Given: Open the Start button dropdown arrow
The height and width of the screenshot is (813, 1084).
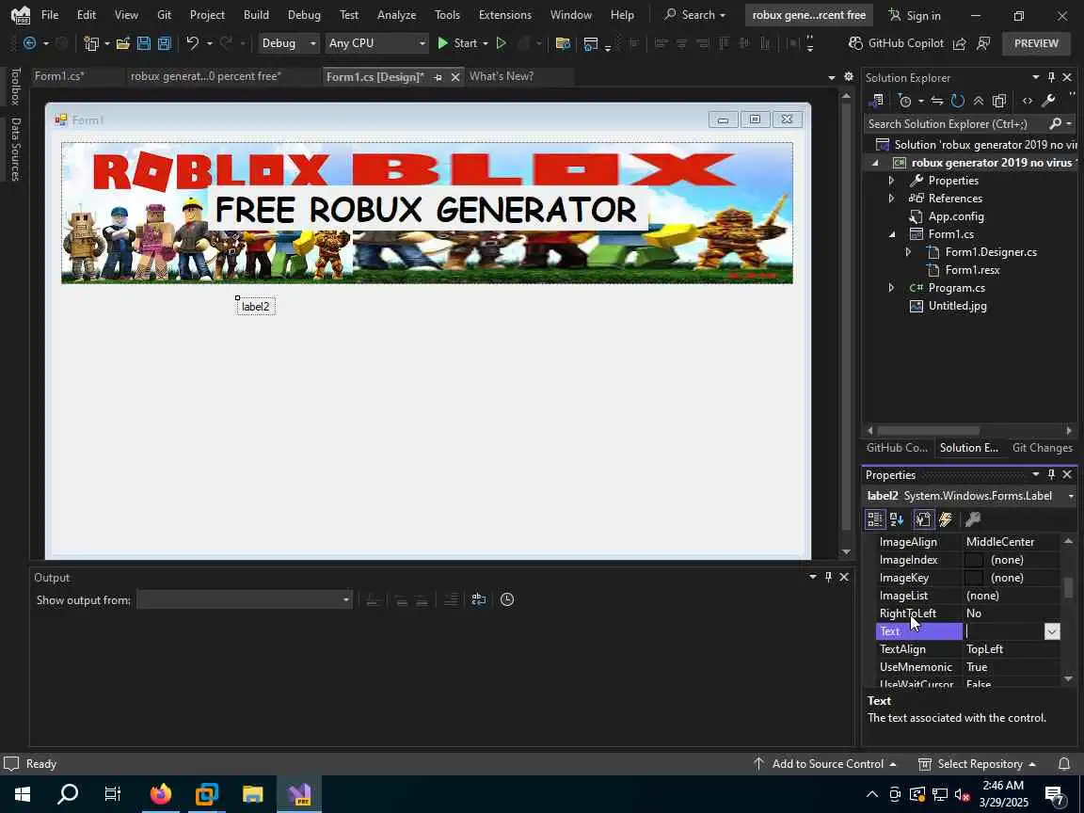Looking at the screenshot, I should tap(486, 43).
